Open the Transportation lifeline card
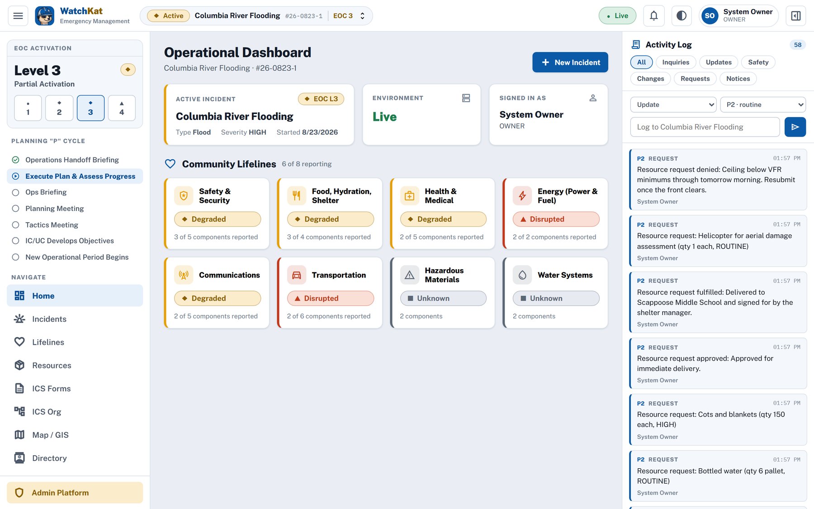The height and width of the screenshot is (509, 814). click(330, 293)
